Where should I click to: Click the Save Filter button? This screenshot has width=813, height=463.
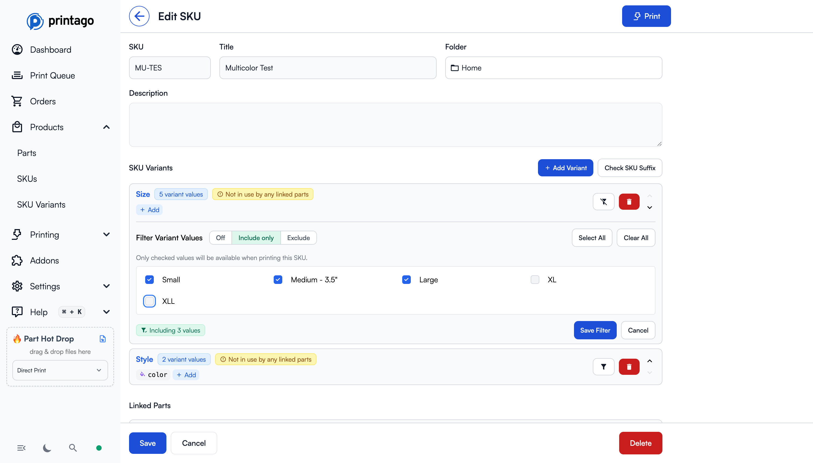[x=595, y=330]
